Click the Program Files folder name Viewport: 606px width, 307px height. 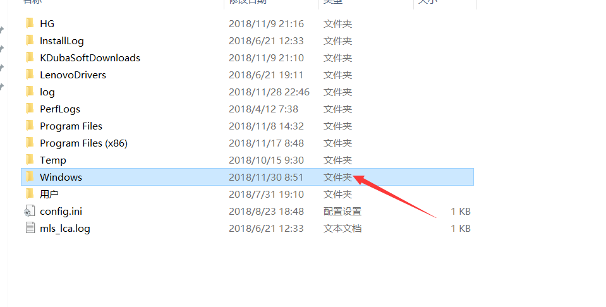71,126
